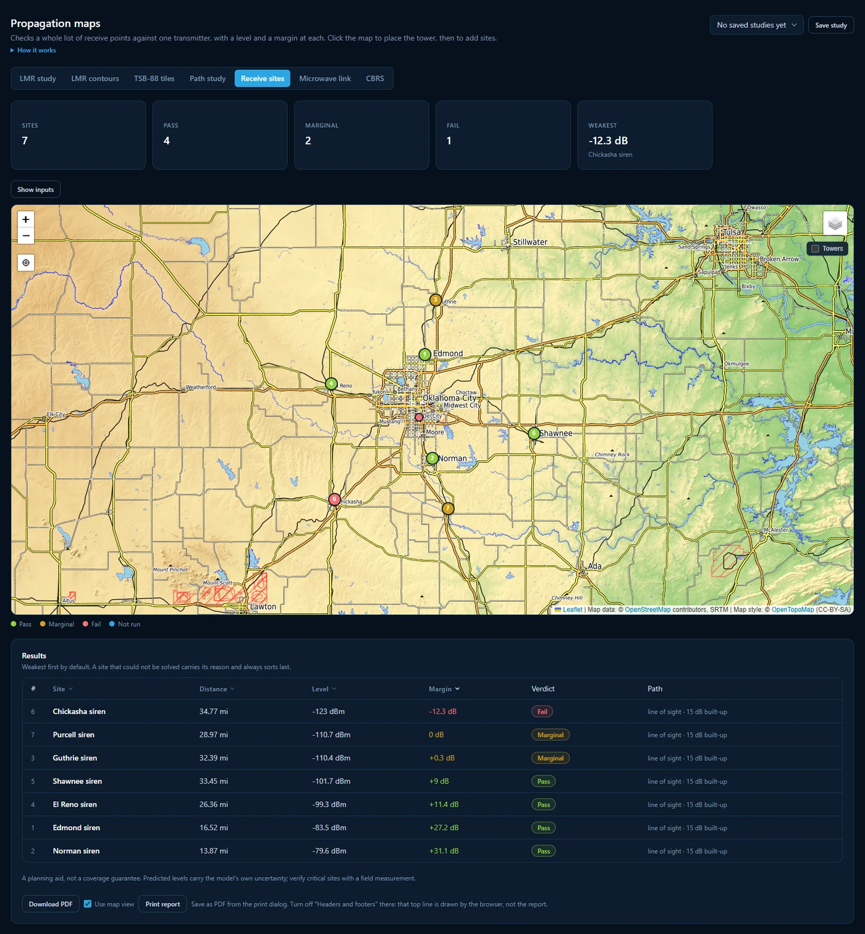Select map marker 4 near El Reno
Image resolution: width=865 pixels, height=934 pixels.
coord(331,384)
